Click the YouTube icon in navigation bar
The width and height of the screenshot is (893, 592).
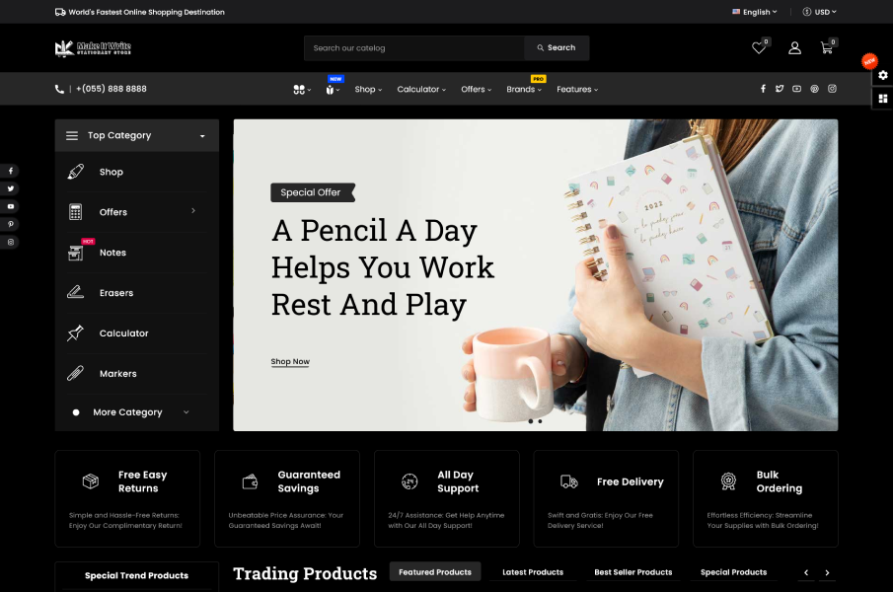[x=796, y=89]
